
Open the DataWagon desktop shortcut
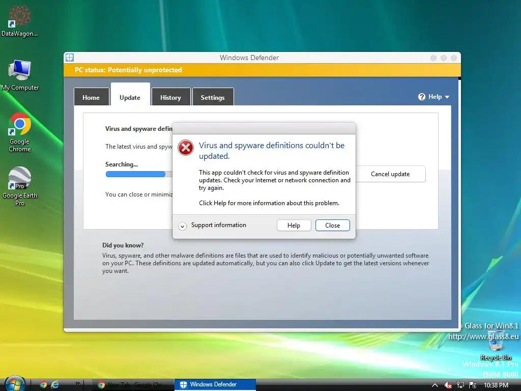tap(20, 20)
